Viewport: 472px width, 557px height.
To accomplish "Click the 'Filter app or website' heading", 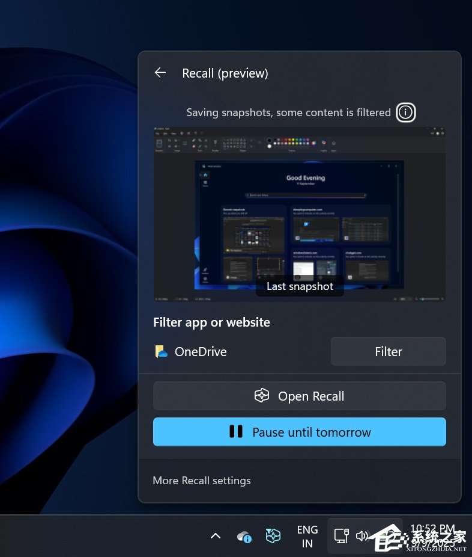I will click(x=212, y=322).
